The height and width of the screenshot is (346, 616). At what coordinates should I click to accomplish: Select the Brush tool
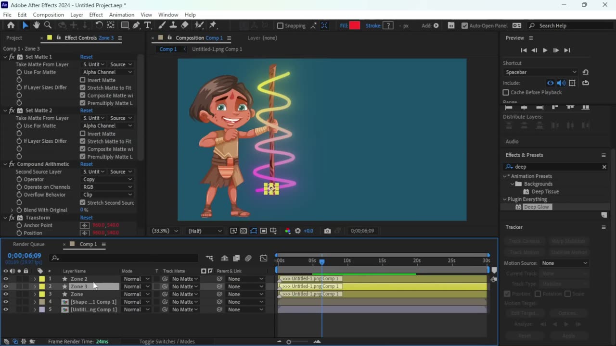[163, 25]
